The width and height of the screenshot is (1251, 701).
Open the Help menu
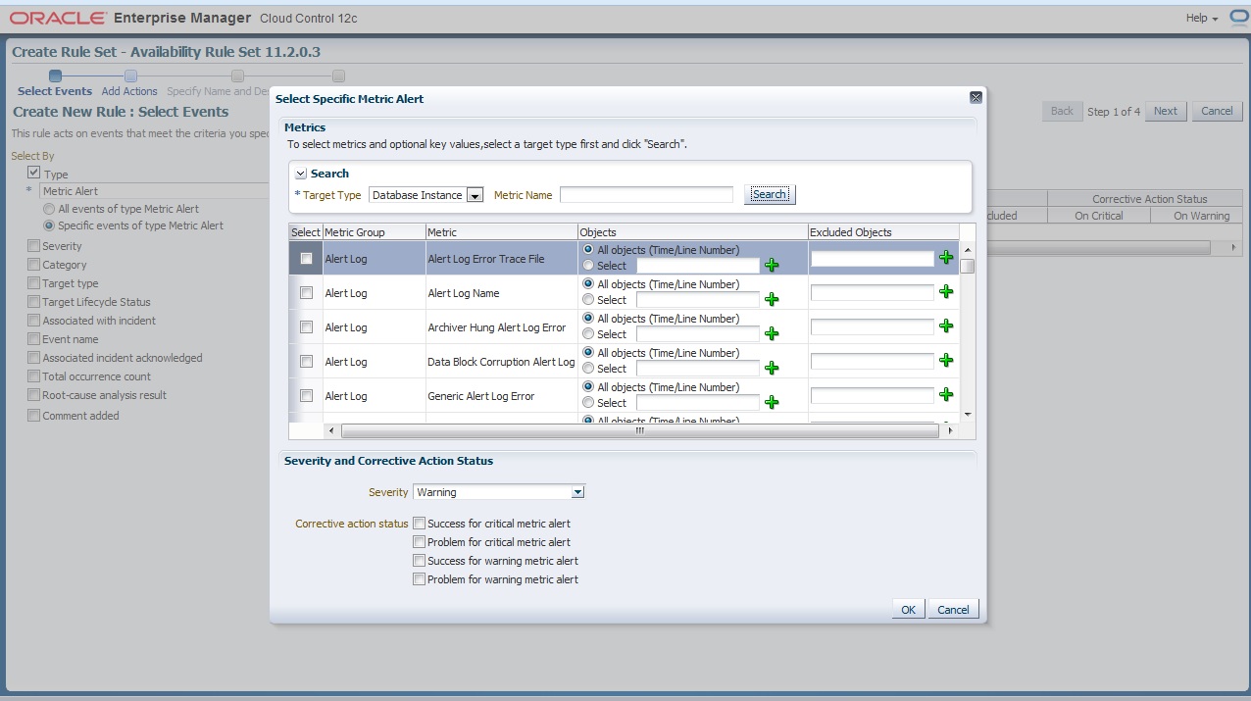coord(1201,18)
